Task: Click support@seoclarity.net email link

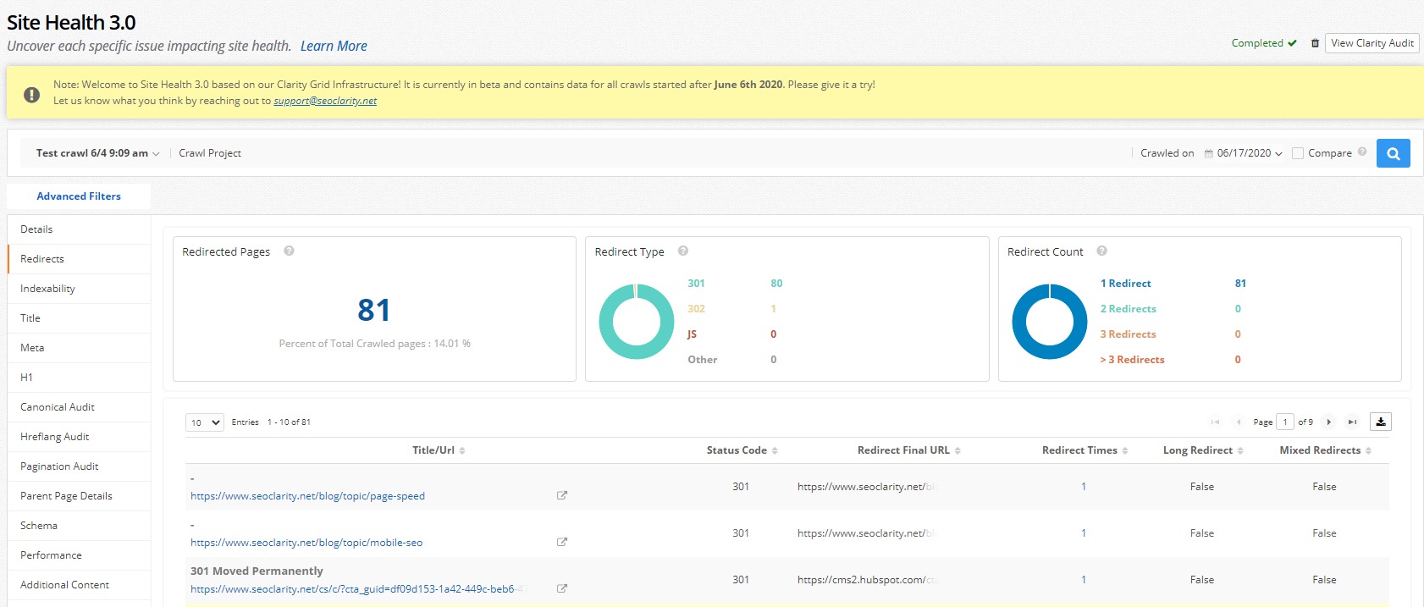Action: [325, 101]
